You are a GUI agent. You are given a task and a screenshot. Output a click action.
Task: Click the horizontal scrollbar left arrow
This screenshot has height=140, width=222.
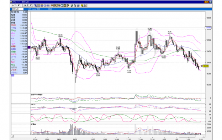12,136
